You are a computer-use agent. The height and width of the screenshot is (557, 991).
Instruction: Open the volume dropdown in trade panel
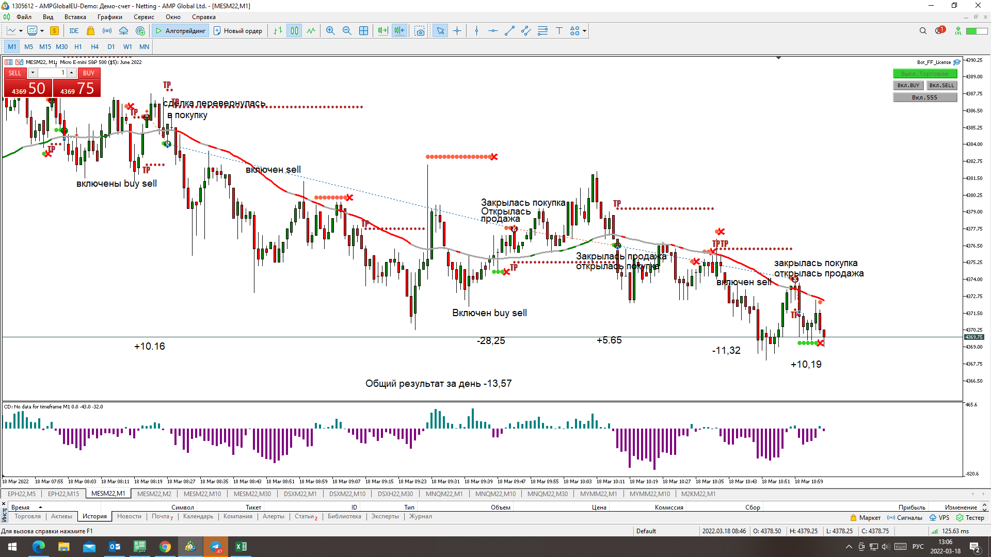(33, 73)
